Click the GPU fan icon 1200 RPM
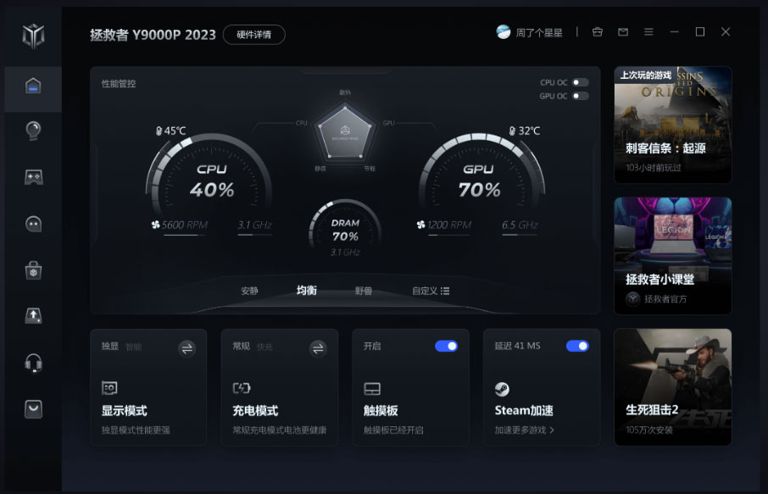Image resolution: width=768 pixels, height=494 pixels. tap(420, 225)
